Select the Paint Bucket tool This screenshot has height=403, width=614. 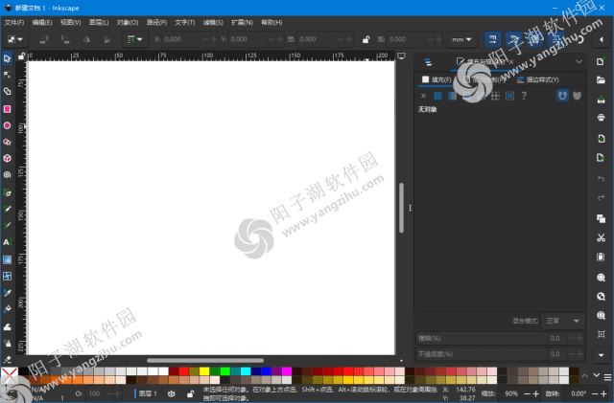coord(7,309)
